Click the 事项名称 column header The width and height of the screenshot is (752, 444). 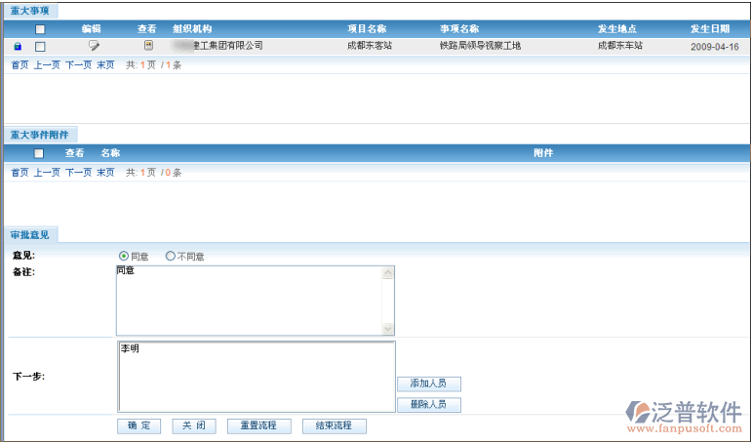coord(459,29)
